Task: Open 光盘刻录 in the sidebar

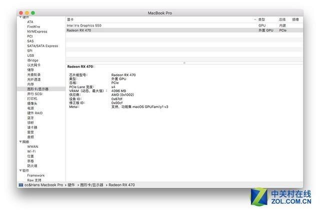Action: click(x=34, y=75)
